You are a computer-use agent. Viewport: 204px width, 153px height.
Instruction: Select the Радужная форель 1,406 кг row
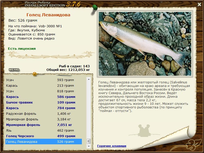44,113
